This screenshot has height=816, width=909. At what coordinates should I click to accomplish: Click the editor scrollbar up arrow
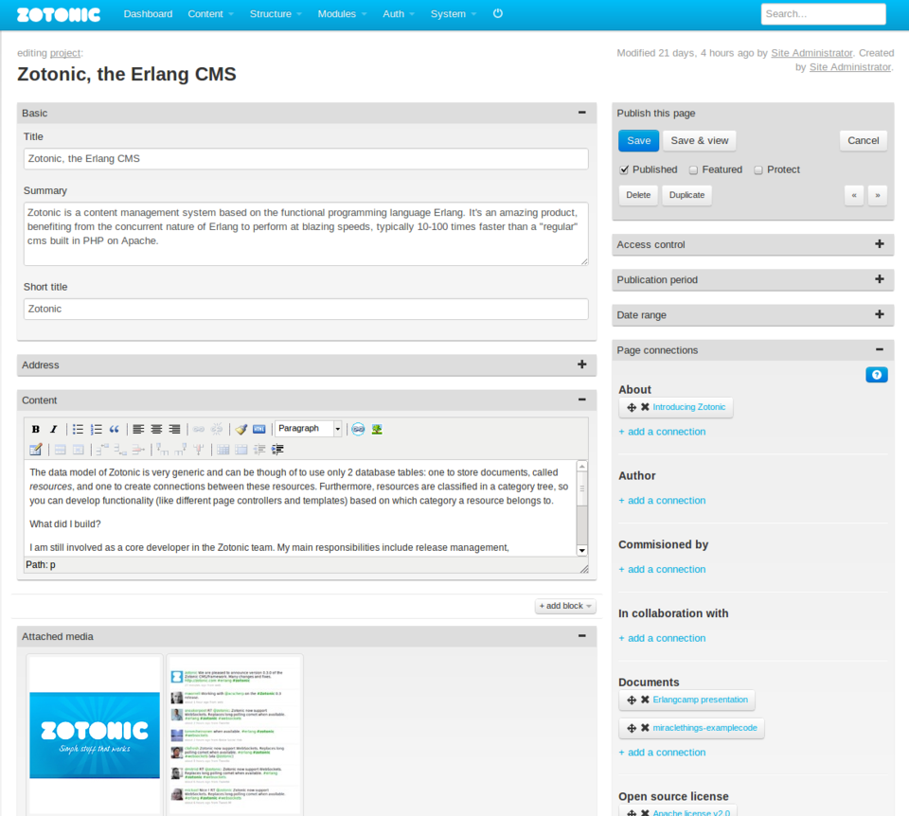point(582,467)
